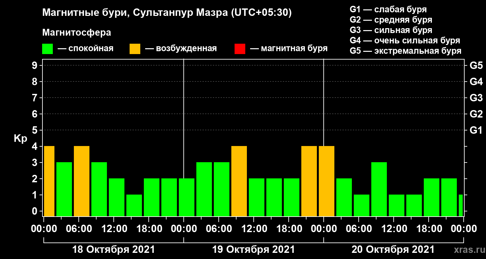
Task: Click the 'G5 — экстремальная буря' line
Action: coord(406,51)
